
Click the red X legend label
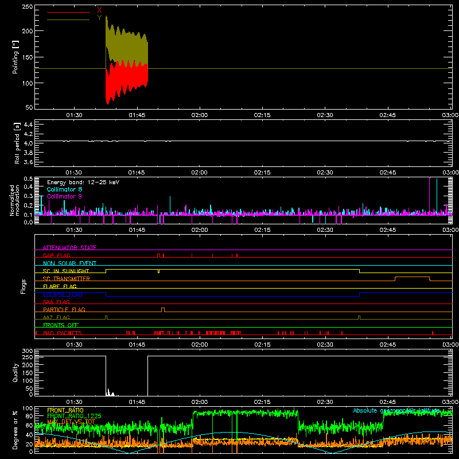(99, 10)
